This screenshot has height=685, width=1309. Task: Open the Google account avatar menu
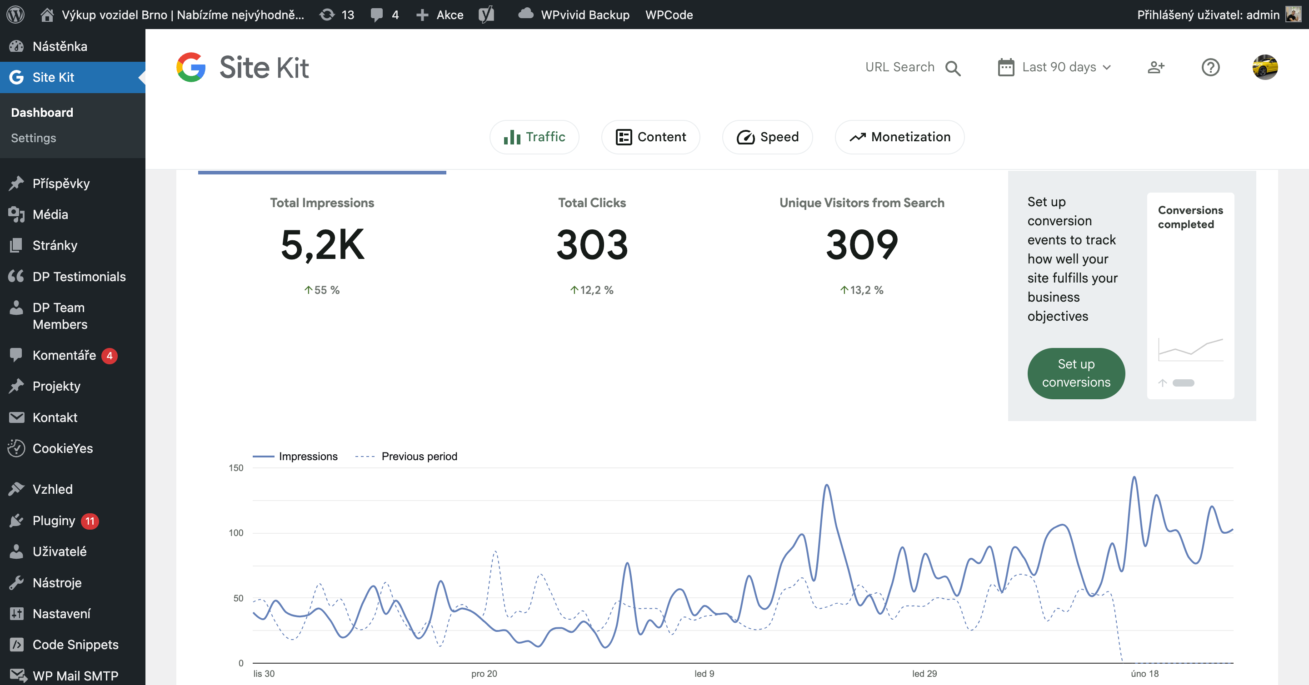coord(1265,67)
